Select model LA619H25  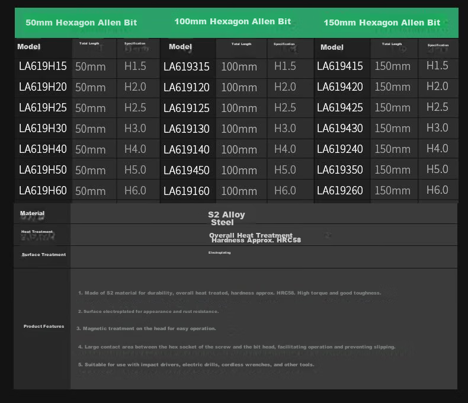43,107
